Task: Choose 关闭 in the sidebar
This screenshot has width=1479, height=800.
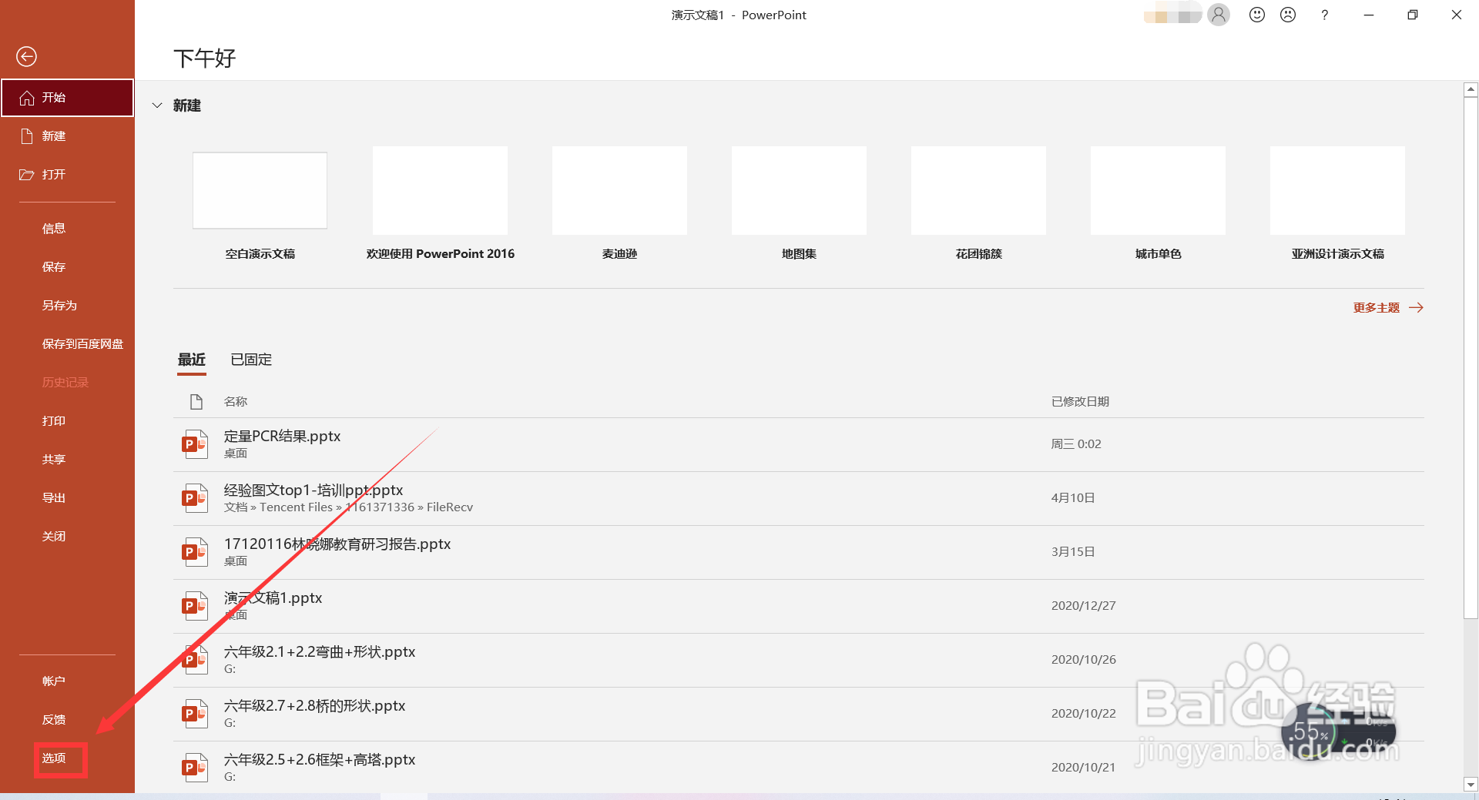Action: (67, 537)
